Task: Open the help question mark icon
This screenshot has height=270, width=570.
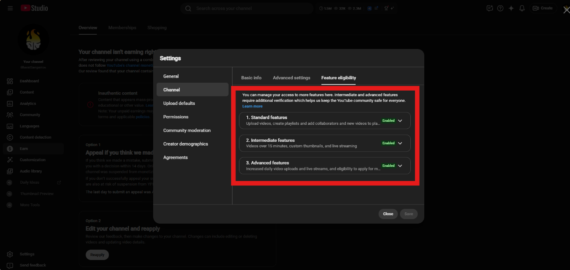Action: coord(500,8)
